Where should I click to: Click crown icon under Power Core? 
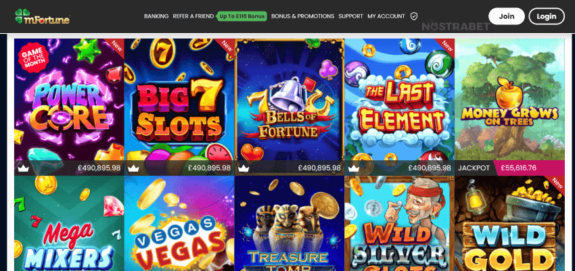tap(23, 168)
